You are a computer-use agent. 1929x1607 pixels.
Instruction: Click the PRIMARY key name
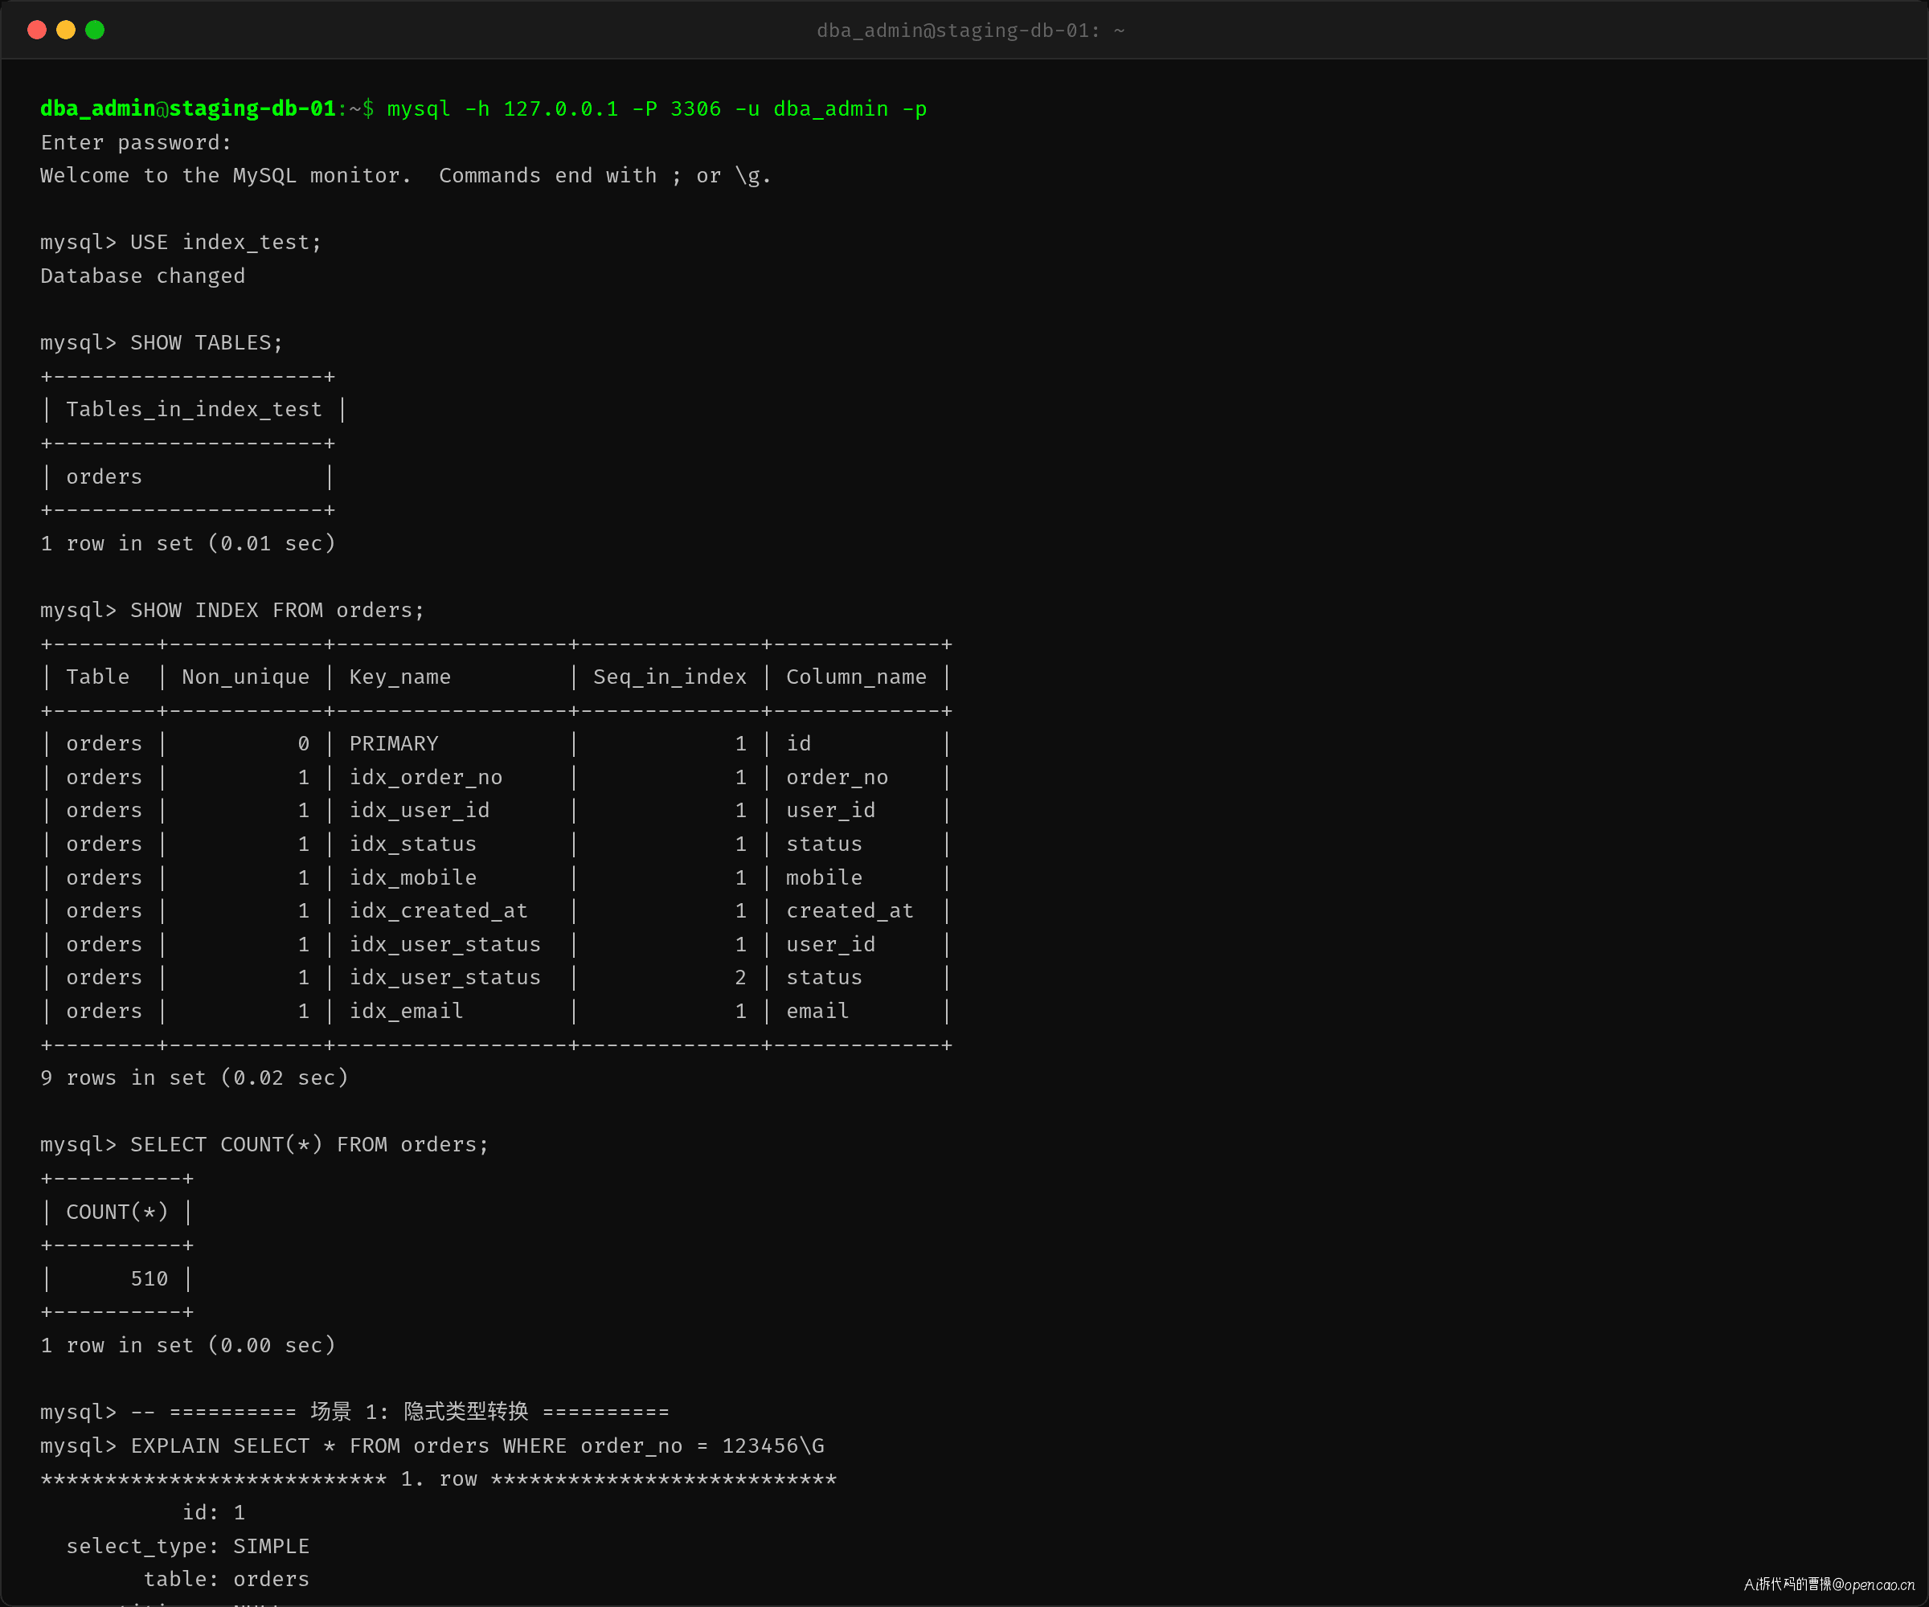coord(393,744)
